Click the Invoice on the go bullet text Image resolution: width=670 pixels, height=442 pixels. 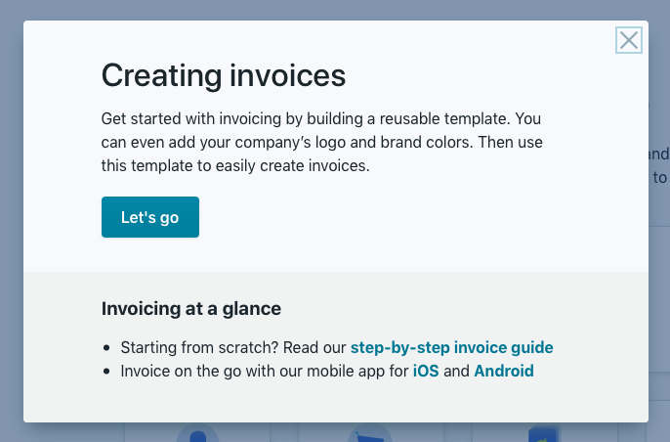(327, 371)
